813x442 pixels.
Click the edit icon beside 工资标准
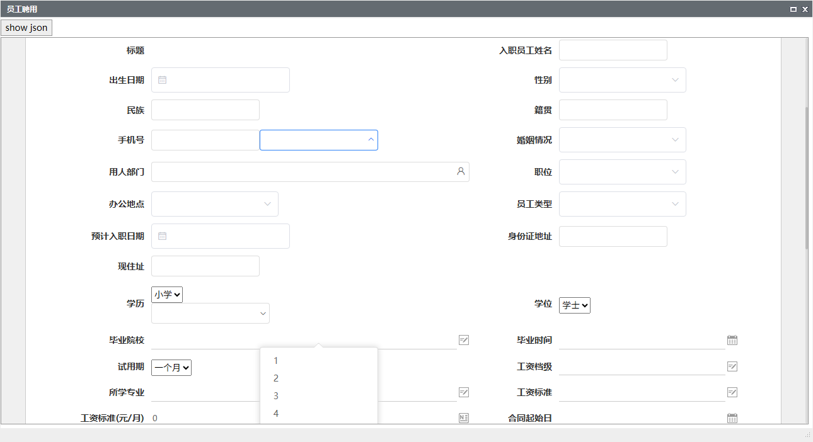(x=732, y=392)
